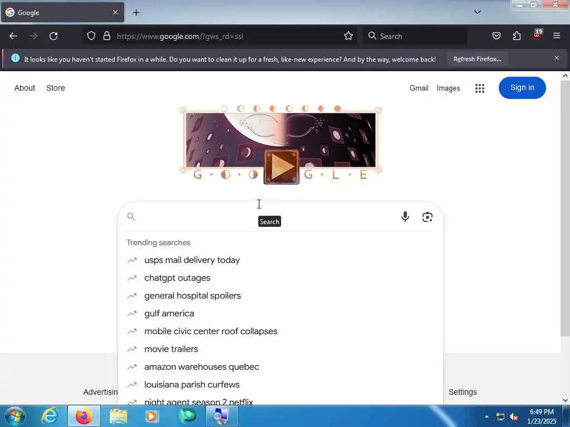Open the Images link
Screen dimensions: 570x427
(x=448, y=88)
